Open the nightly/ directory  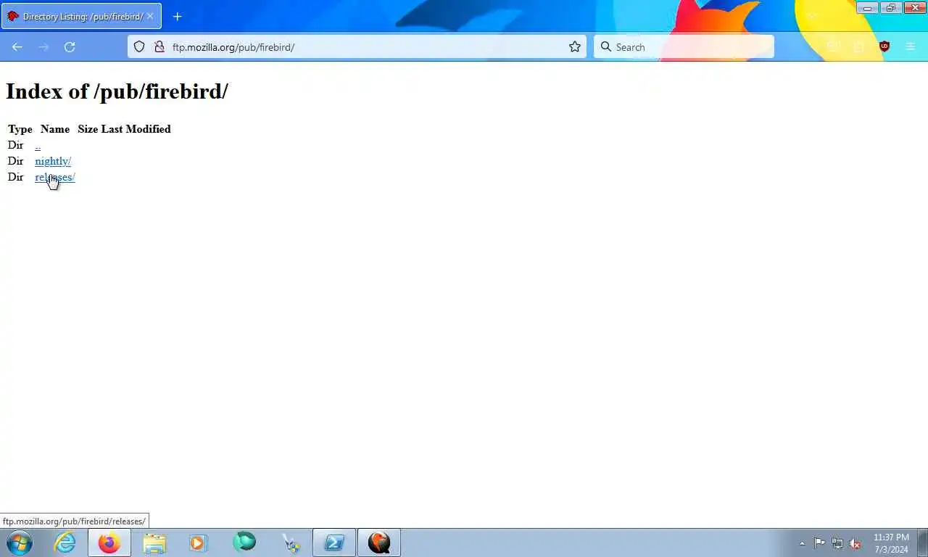point(53,161)
